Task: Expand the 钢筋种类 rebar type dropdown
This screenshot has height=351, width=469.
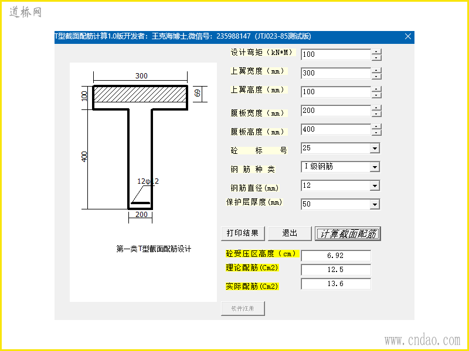Action: pyautogui.click(x=375, y=167)
